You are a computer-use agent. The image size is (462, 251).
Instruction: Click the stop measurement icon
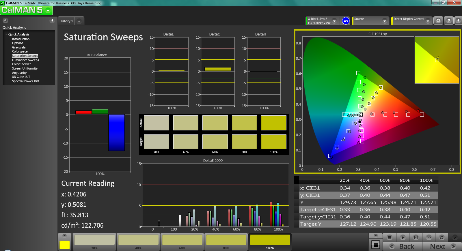coord(389,237)
